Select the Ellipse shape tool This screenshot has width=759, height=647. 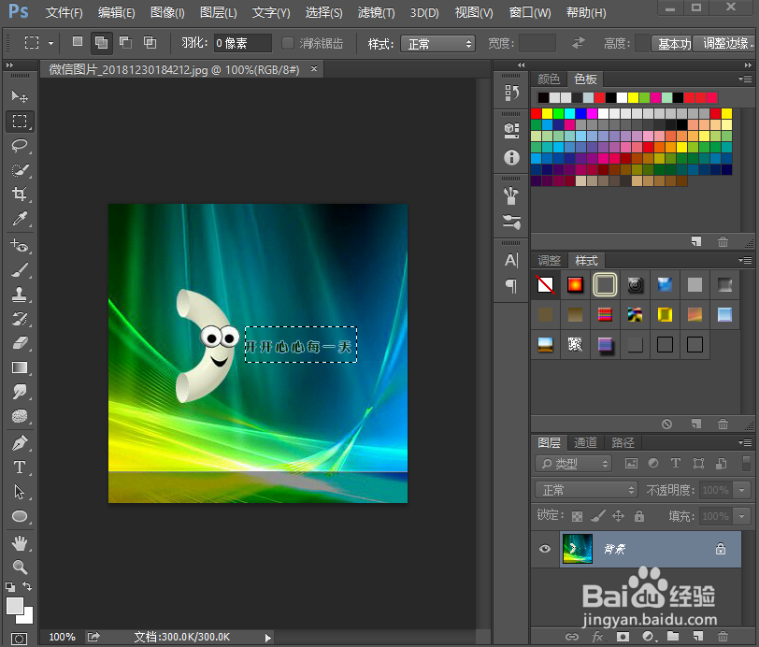pos(20,516)
